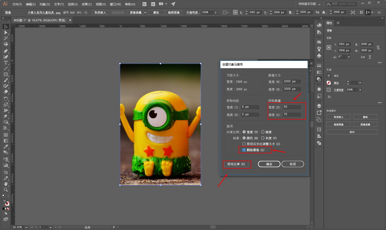Switch to the 库 panel tab

click(x=338, y=23)
